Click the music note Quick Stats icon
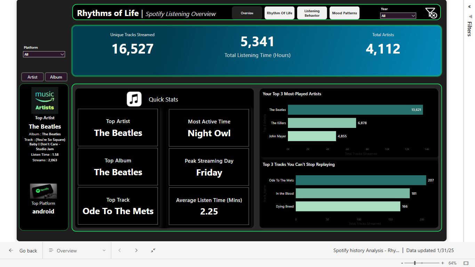This screenshot has width=475, height=267. point(134,99)
